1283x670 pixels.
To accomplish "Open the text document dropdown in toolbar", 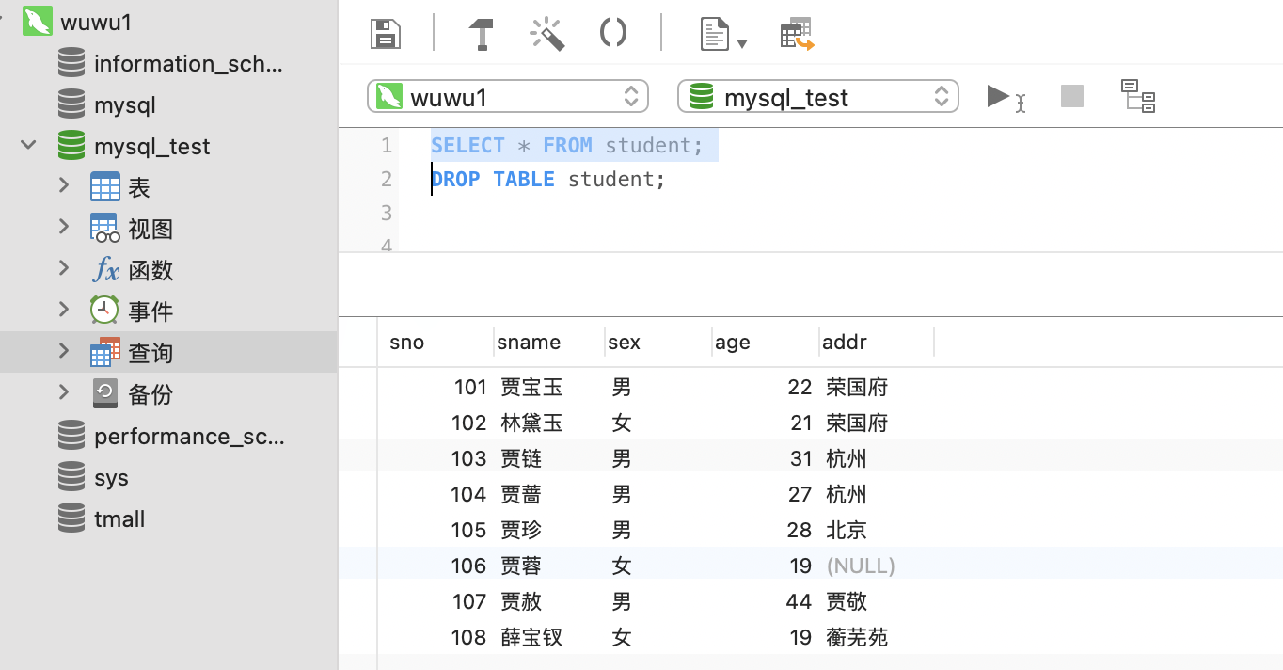I will pyautogui.click(x=723, y=35).
